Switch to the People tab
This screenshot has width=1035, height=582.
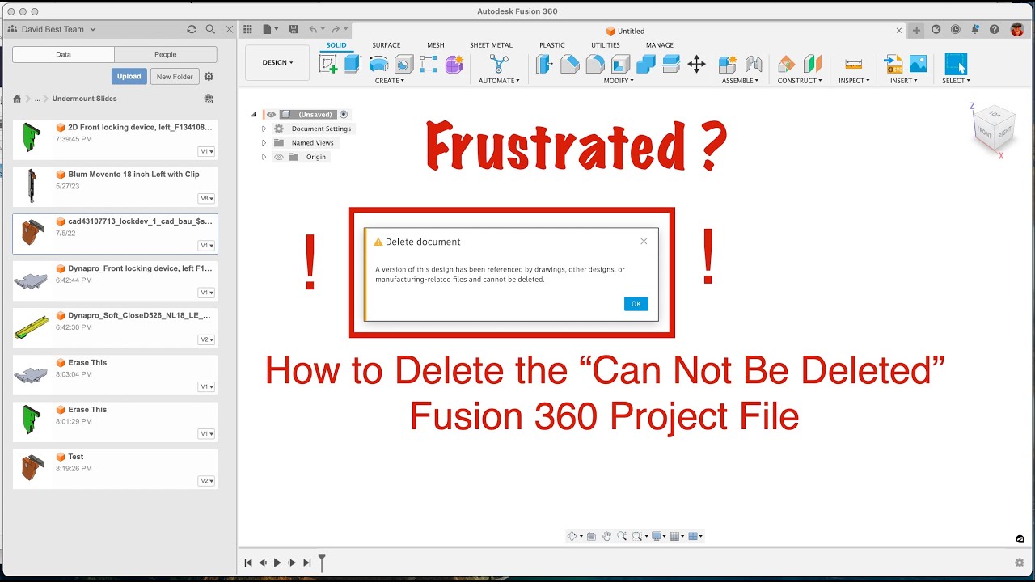coord(166,55)
